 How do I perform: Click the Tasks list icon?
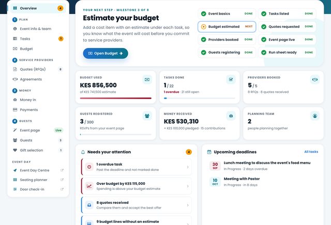pos(15,39)
